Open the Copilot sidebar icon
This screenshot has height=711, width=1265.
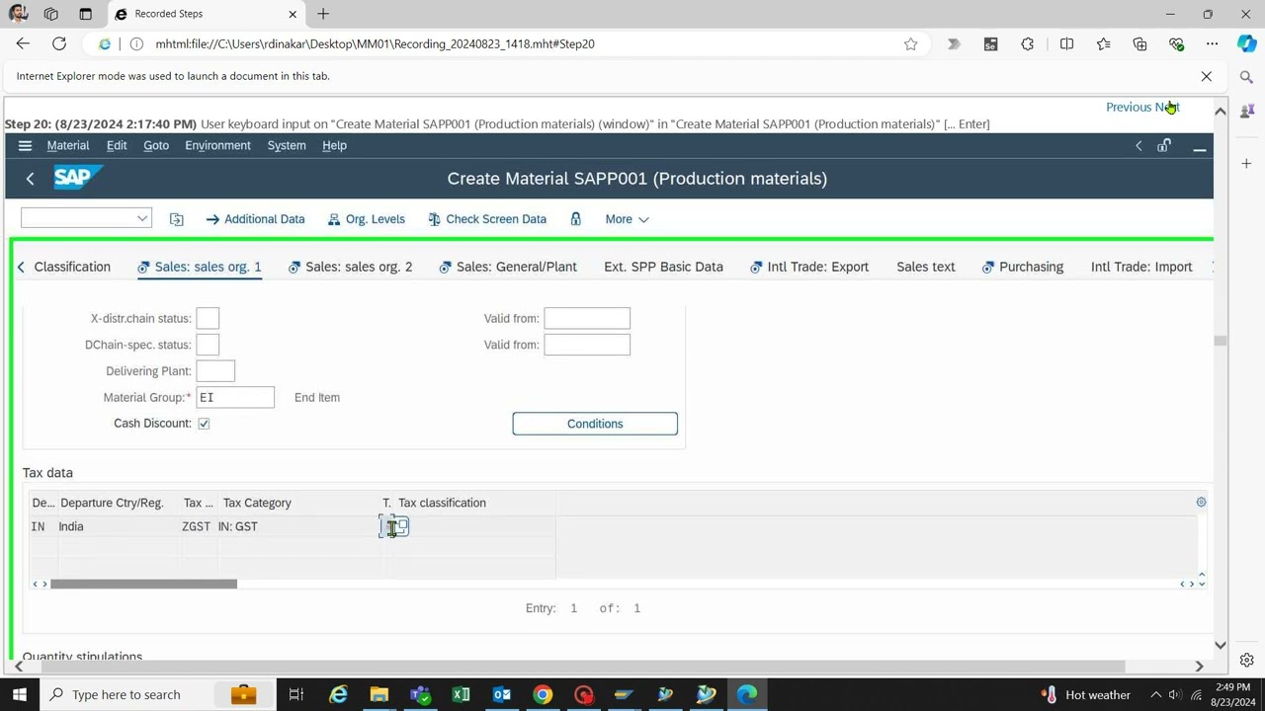[1247, 43]
